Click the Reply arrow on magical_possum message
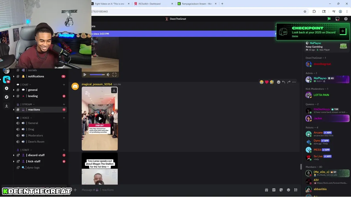The image size is (351, 197). pyautogui.click(x=284, y=82)
